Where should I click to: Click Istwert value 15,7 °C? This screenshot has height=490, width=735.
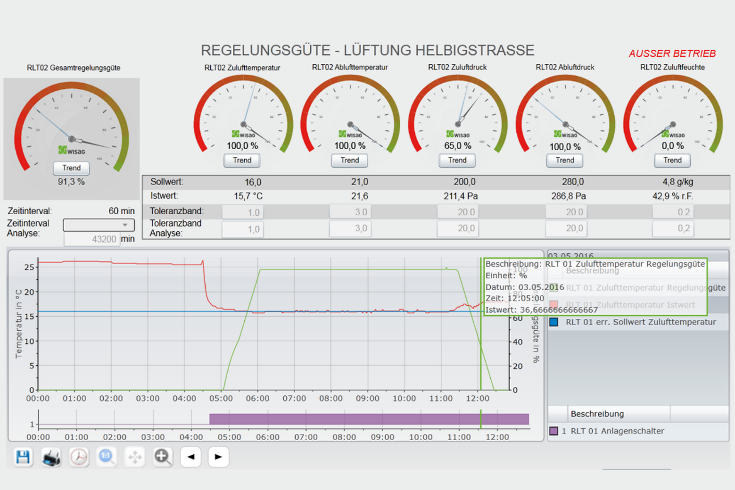click(x=248, y=196)
